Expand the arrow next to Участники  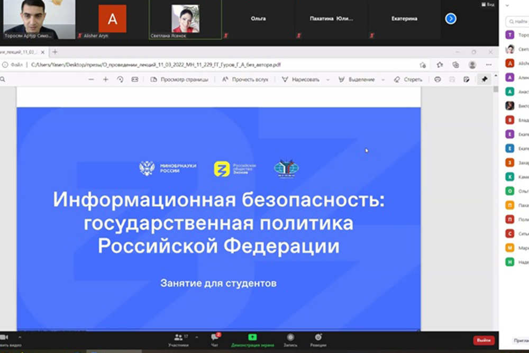197,337
